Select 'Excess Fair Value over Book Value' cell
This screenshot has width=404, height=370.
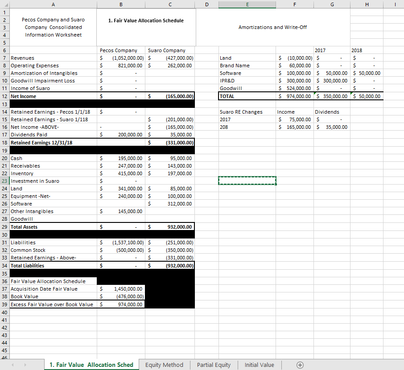[53, 304]
